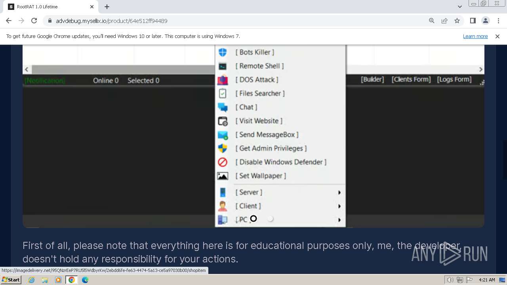Expand the PC submenu arrow
The width and height of the screenshot is (507, 285).
339,220
